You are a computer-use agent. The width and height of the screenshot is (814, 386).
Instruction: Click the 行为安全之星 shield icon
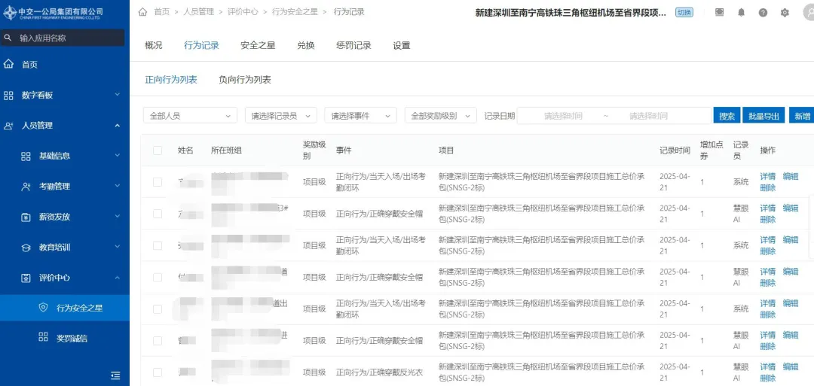pos(44,308)
